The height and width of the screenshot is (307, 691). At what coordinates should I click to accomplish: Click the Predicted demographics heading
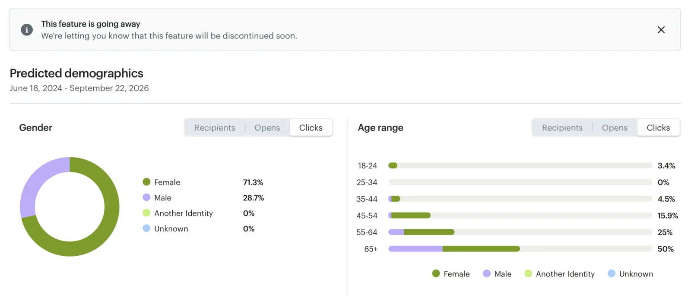[x=76, y=73]
